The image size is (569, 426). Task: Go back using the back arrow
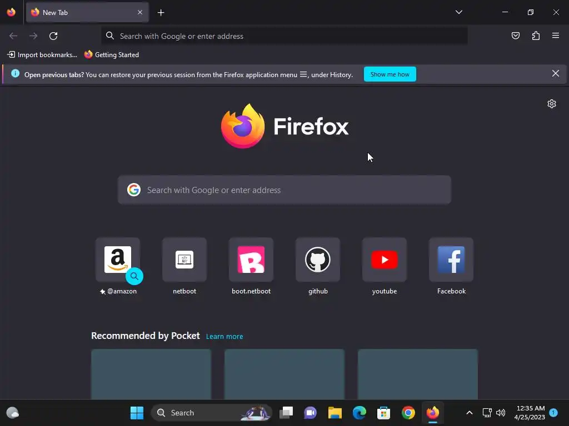[13, 36]
